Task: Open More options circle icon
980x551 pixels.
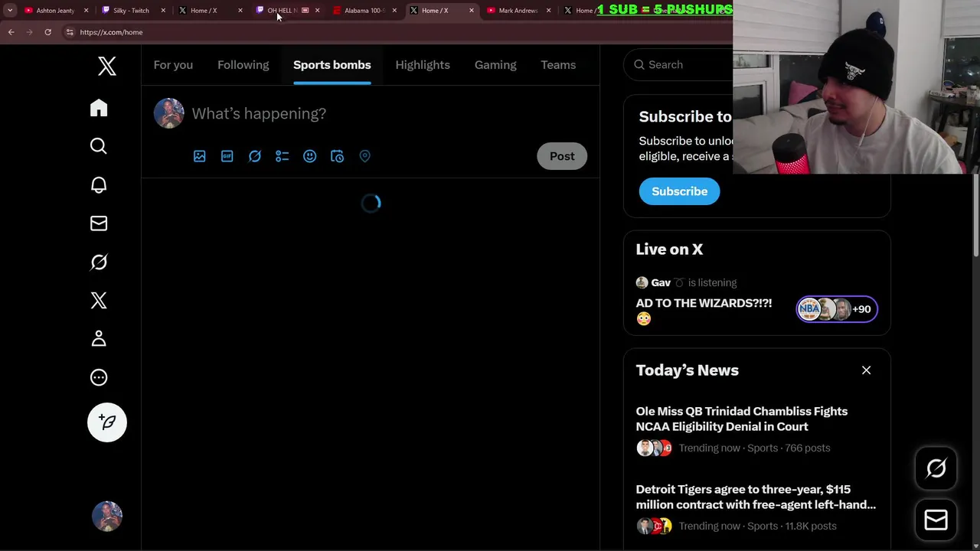Action: 99,377
